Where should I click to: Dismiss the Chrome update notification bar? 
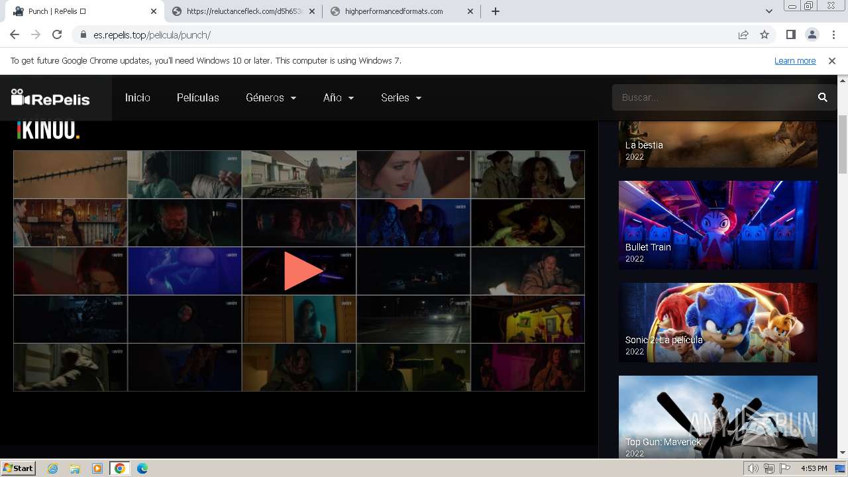point(832,60)
